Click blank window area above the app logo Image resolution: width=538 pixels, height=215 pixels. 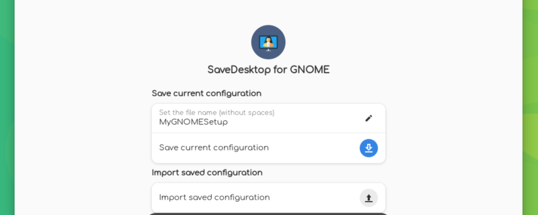[268, 11]
